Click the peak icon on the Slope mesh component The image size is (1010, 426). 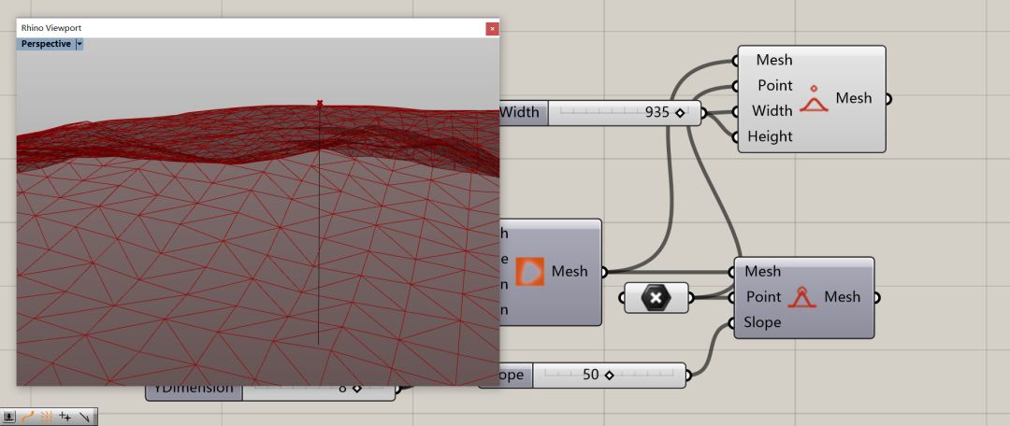click(x=801, y=297)
